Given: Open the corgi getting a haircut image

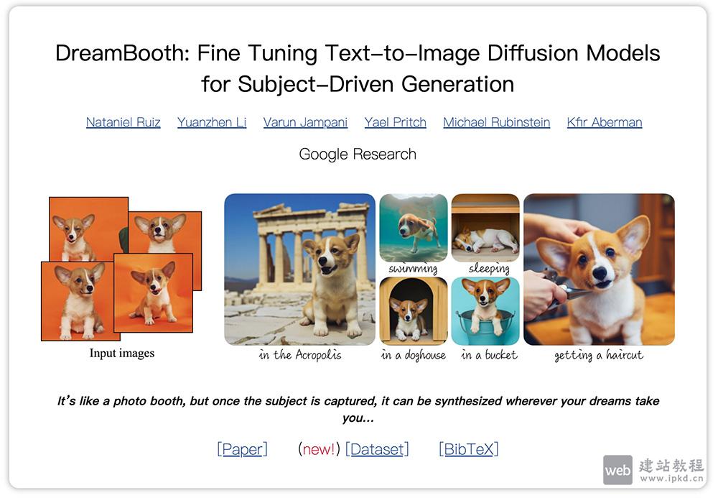Looking at the screenshot, I should pos(599,269).
